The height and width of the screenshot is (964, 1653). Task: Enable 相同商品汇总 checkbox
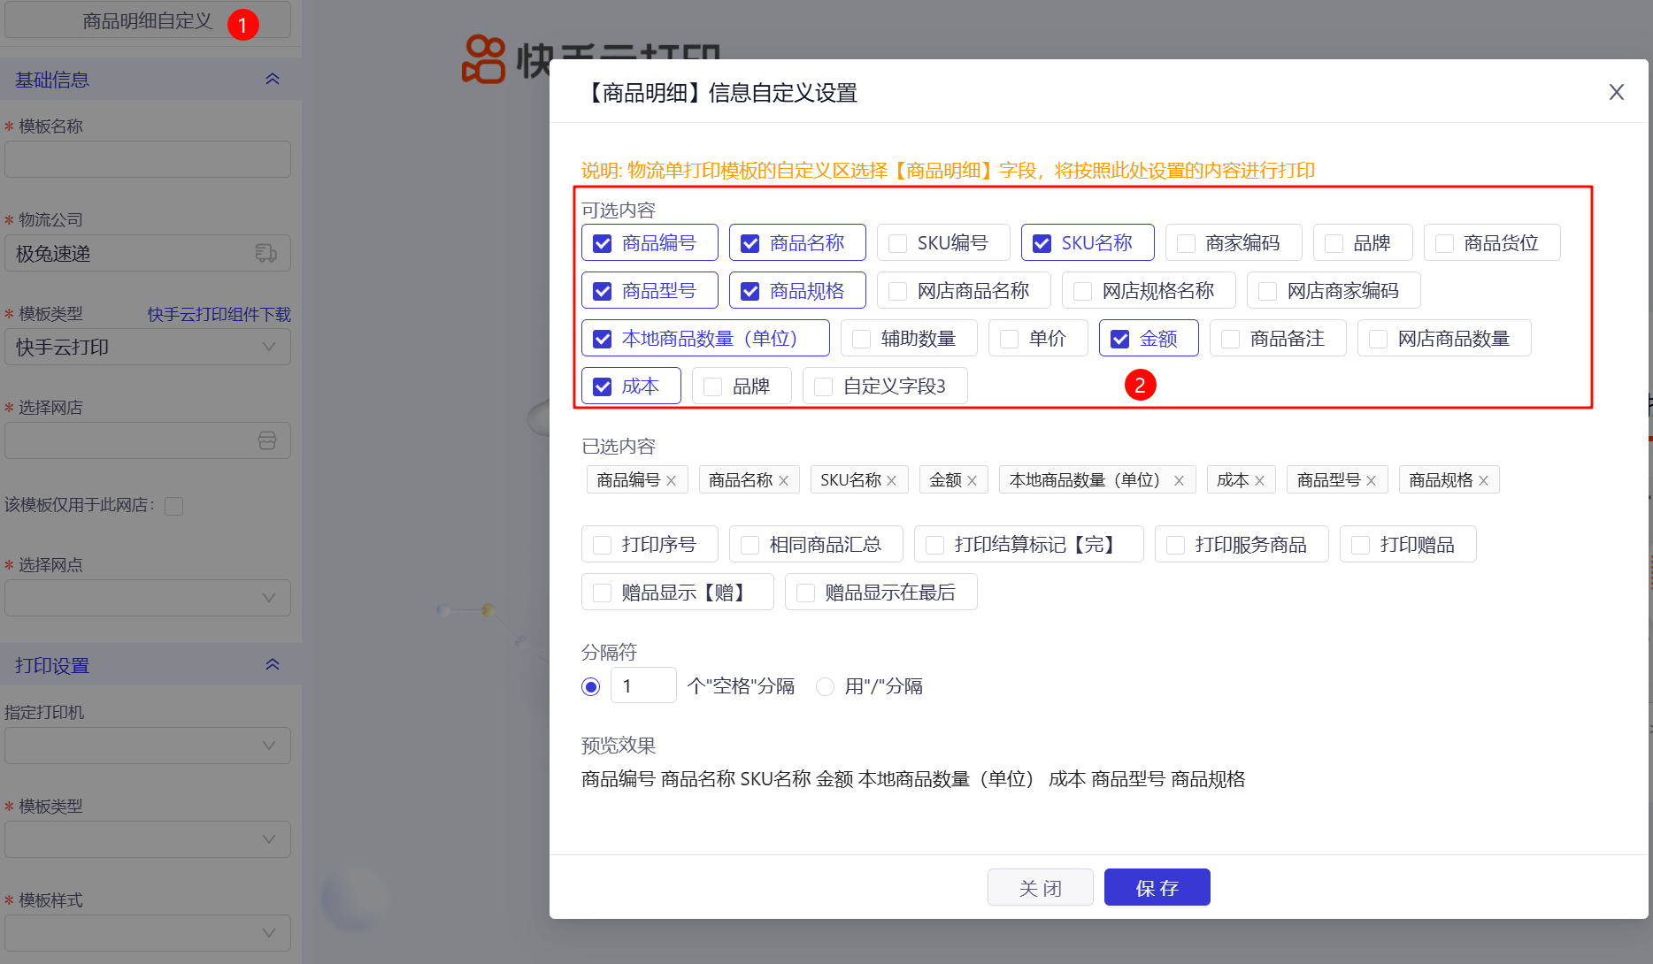tap(750, 545)
